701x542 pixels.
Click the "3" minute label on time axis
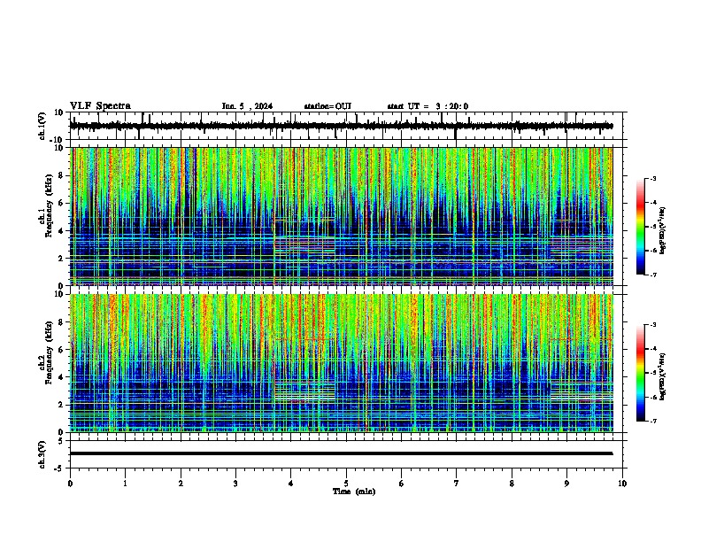pyautogui.click(x=235, y=484)
